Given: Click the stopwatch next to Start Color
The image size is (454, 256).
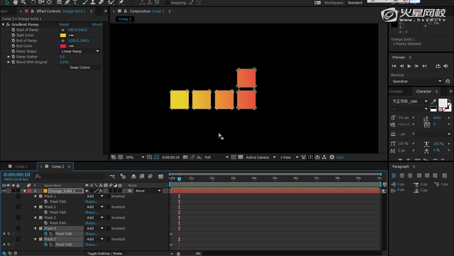Looking at the screenshot, I should click(x=13, y=35).
